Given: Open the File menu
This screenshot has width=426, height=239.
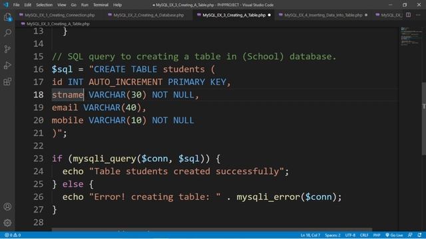Looking at the screenshot, I should click(16, 5).
